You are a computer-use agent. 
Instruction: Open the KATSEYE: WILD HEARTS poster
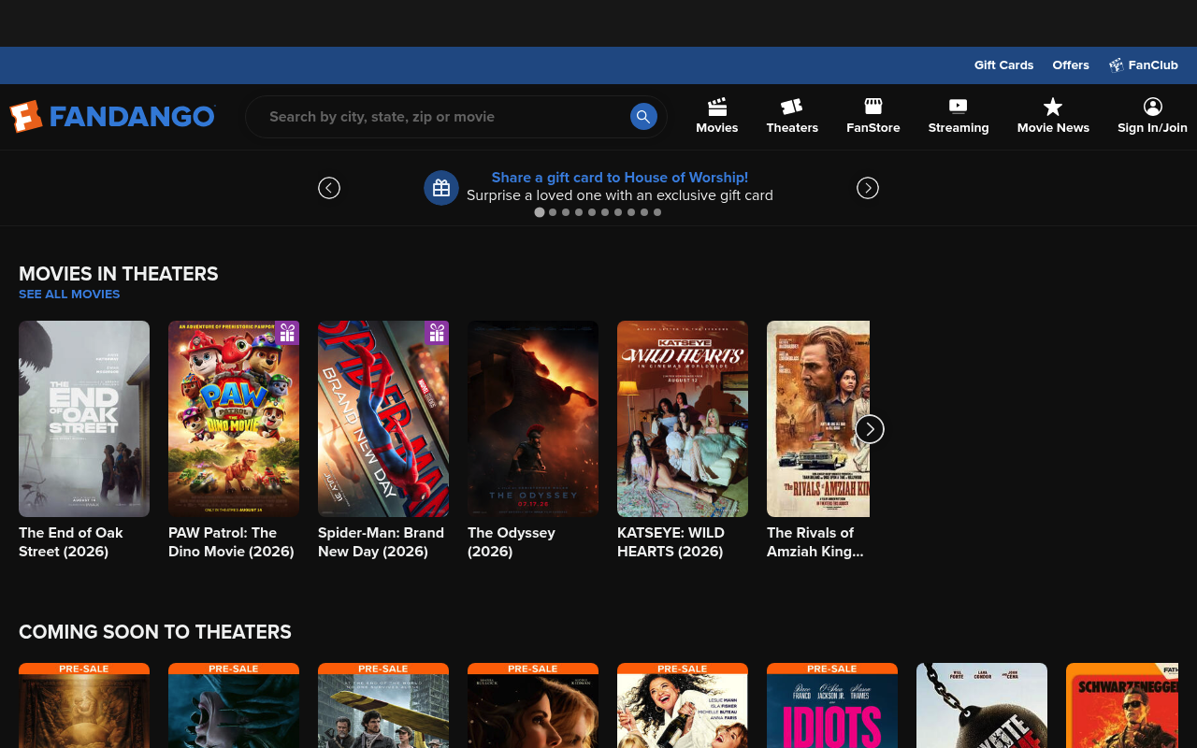[x=683, y=419]
